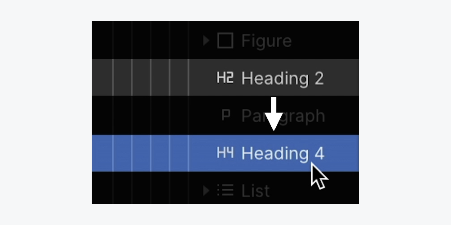Image resolution: width=451 pixels, height=225 pixels.
Task: Click the blank space after the Heading 2 text
Action: (x=342, y=77)
